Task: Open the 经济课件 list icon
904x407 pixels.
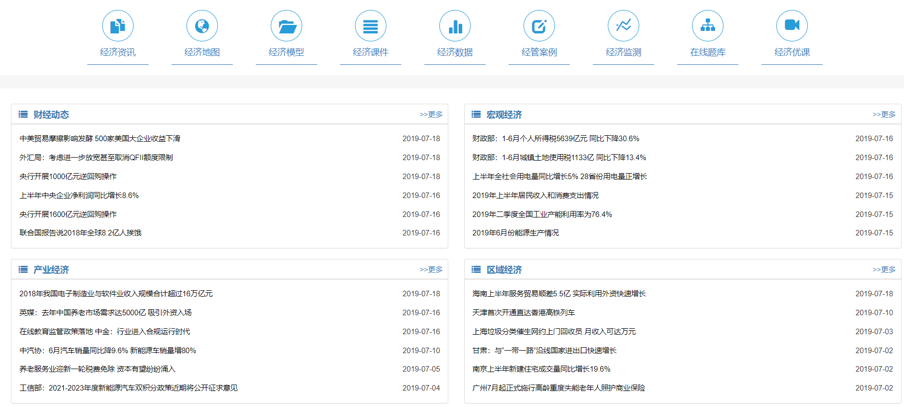Action: [370, 26]
